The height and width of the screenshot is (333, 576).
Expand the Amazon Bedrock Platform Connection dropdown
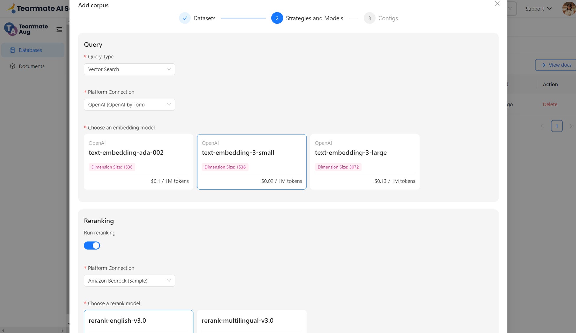pos(129,280)
